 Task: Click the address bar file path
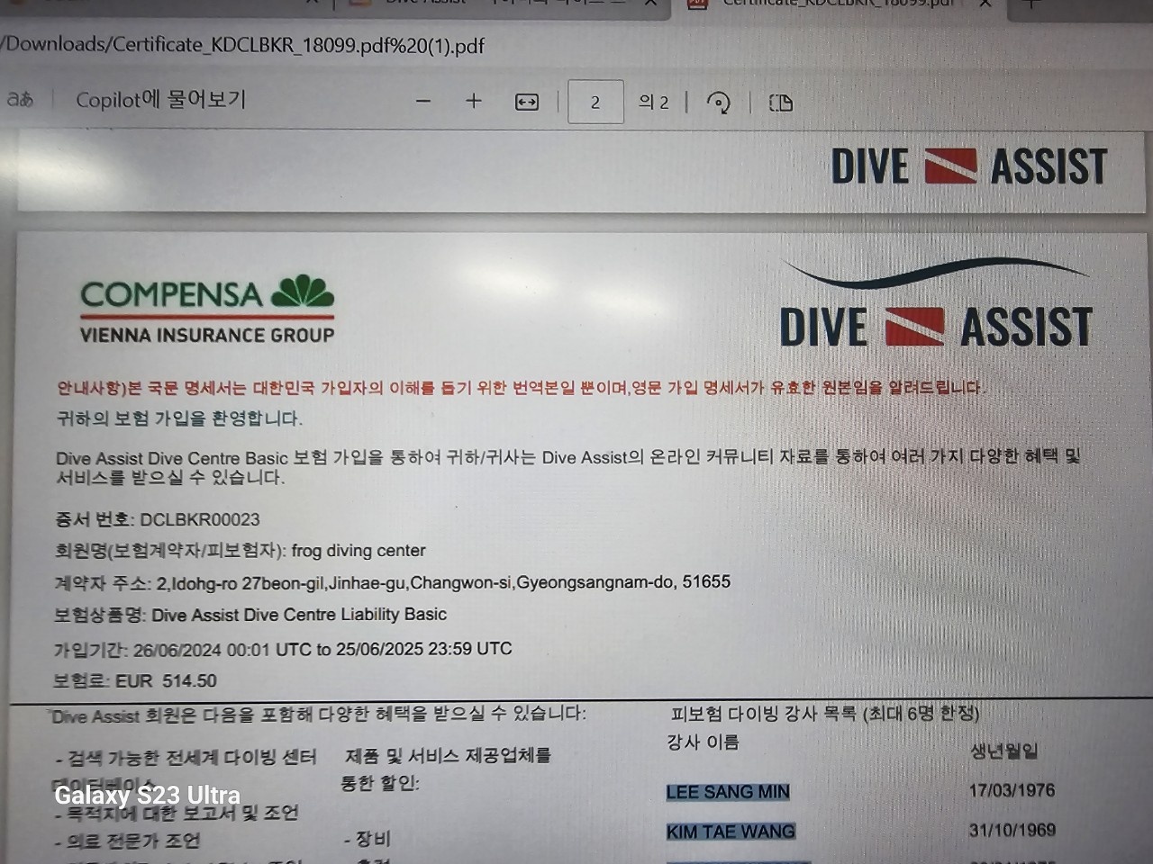[x=242, y=45]
